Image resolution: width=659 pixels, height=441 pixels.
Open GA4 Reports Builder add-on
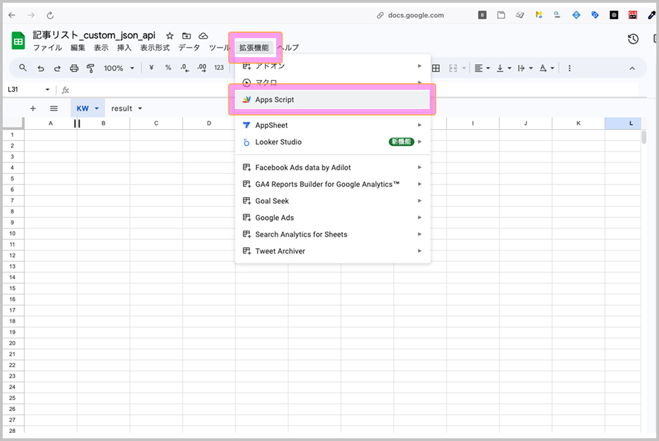click(x=332, y=184)
